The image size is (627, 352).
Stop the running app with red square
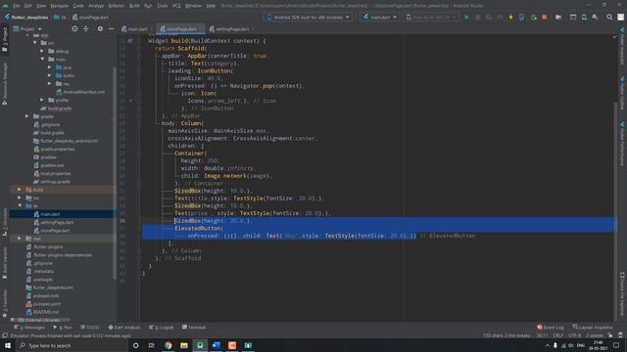pos(545,18)
